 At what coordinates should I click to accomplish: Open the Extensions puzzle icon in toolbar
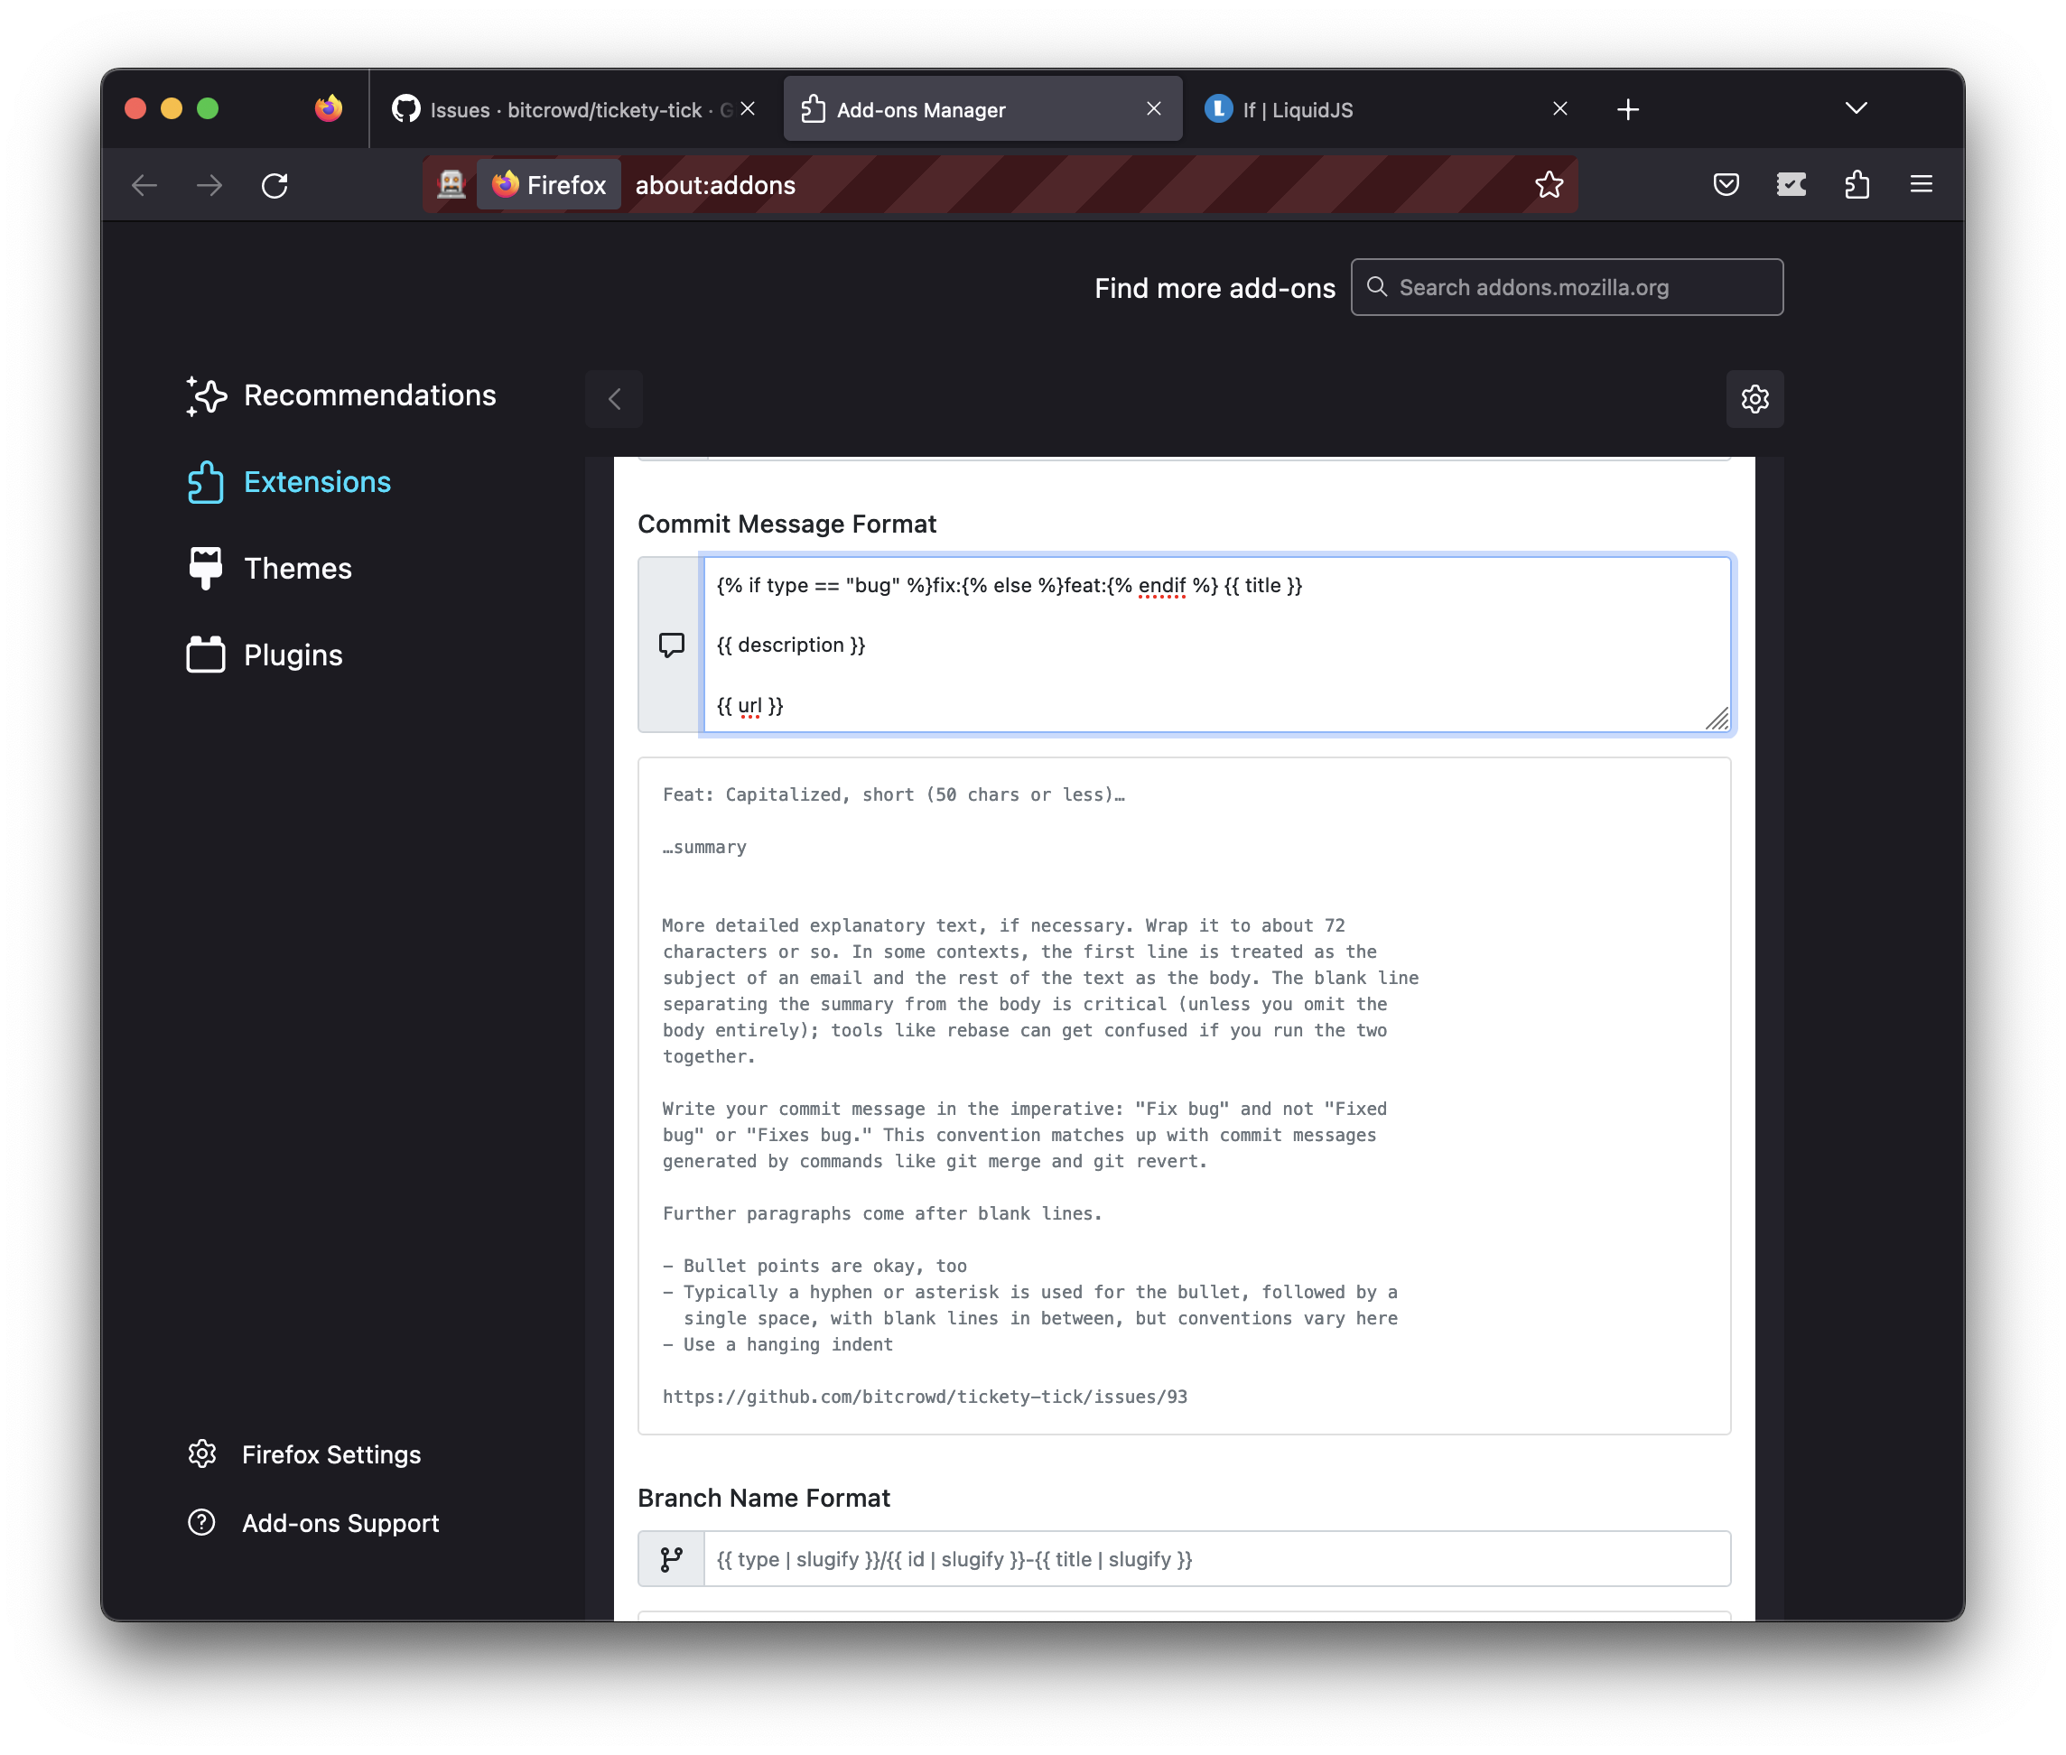(x=1856, y=184)
